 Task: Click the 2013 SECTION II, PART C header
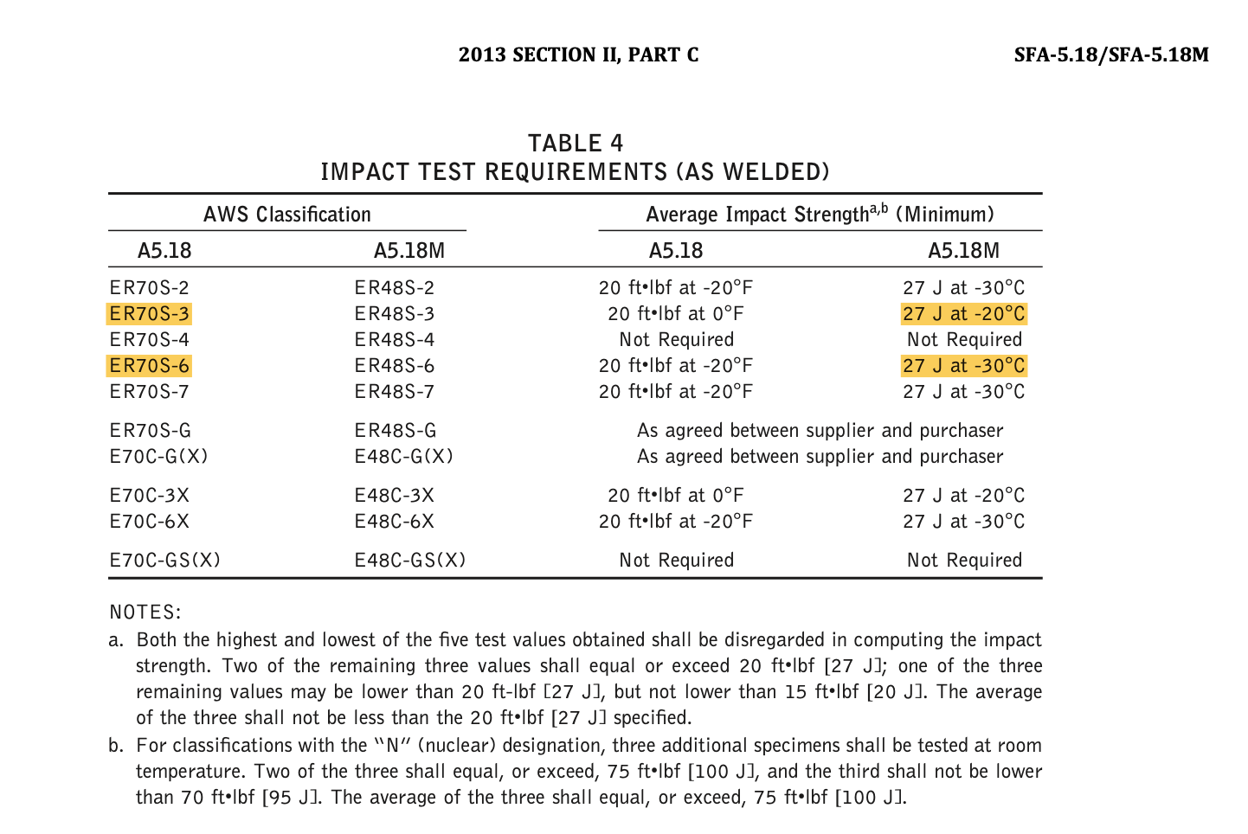579,55
